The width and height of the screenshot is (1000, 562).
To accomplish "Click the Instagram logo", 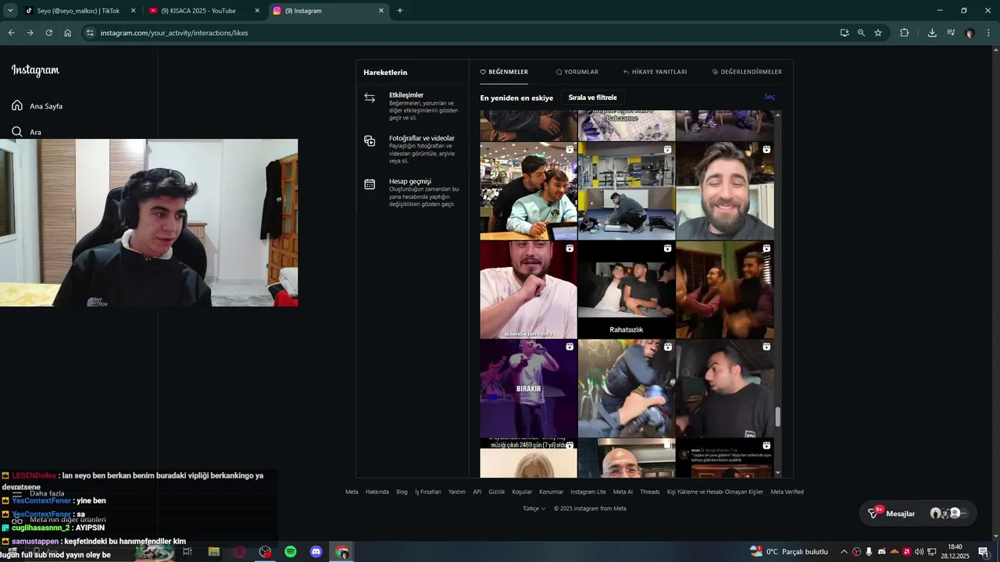I will tap(35, 70).
